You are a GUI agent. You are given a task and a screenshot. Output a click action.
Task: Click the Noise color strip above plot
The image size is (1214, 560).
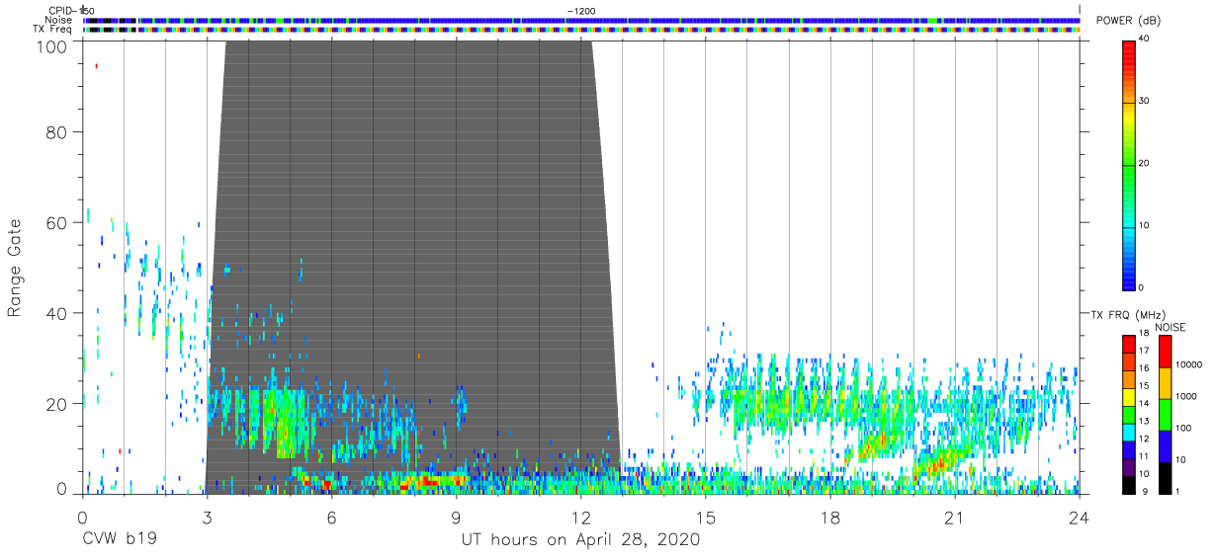[x=581, y=20]
